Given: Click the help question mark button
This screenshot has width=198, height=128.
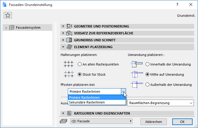Looking at the screenshot, I should pos(177,5).
